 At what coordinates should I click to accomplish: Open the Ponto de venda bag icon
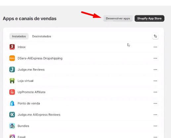(12, 103)
